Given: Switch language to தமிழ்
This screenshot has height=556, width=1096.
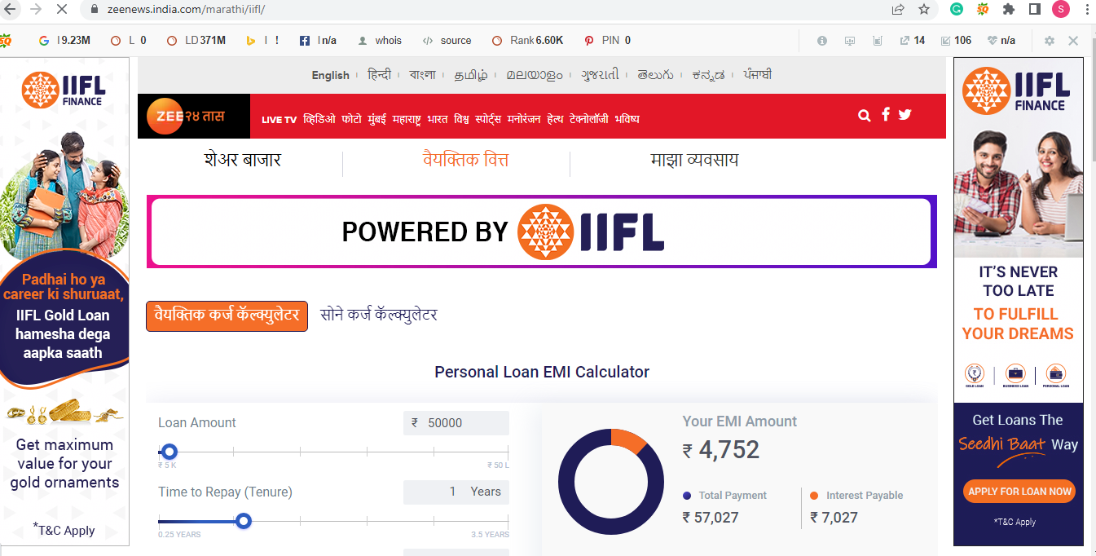Looking at the screenshot, I should [x=471, y=75].
